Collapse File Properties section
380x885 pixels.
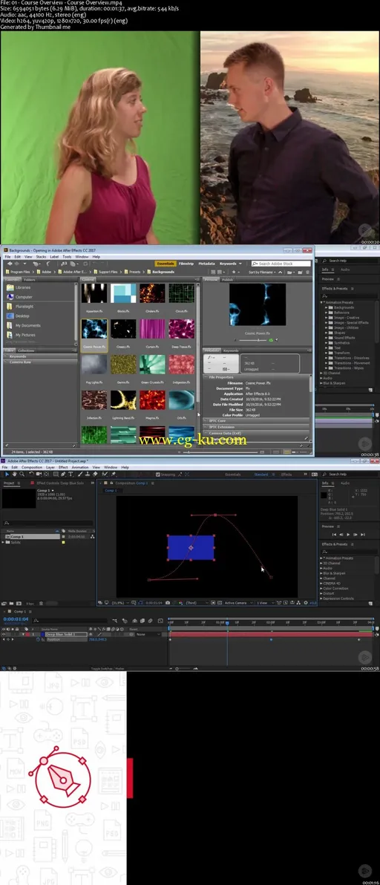tap(206, 377)
